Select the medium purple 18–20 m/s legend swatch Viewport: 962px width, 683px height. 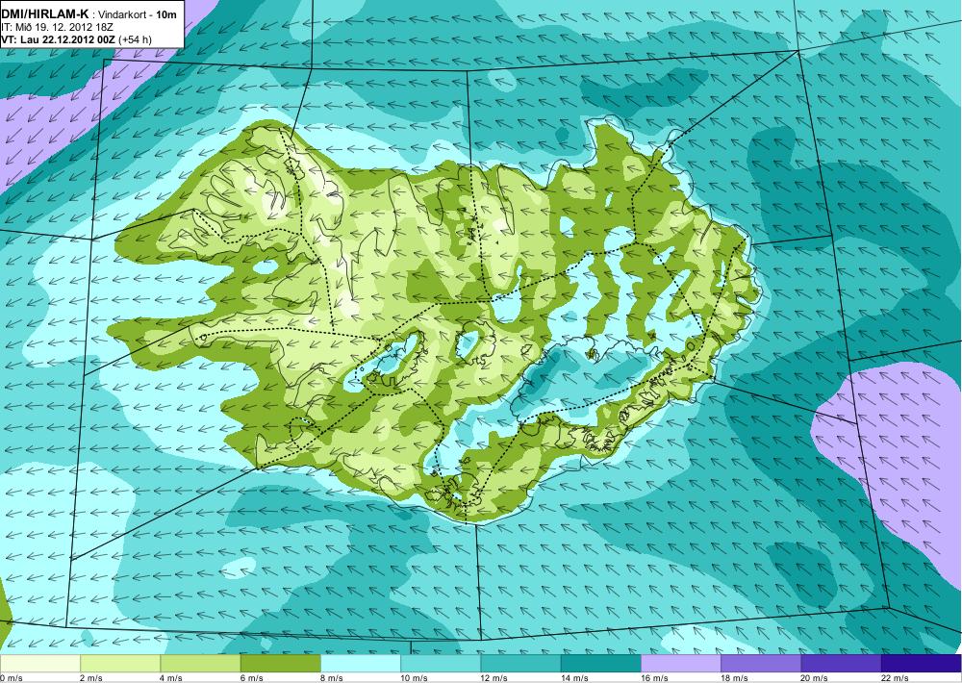[x=761, y=664]
